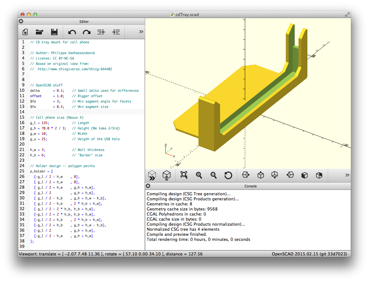369x282 pixels.
Task: Open a file using the folder icon
Action: pos(40,32)
